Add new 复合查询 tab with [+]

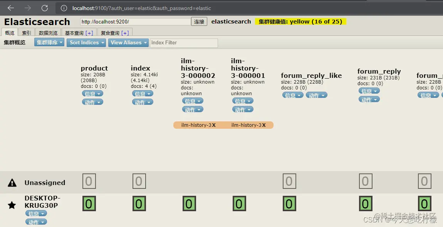(x=125, y=33)
